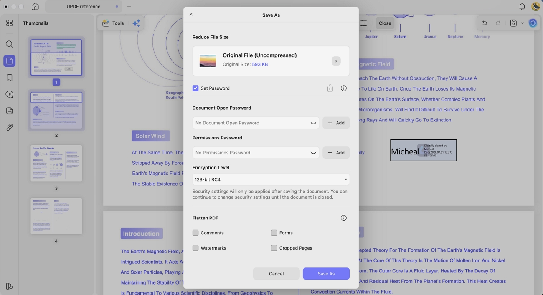Click the Jupiter label in diagram
Screen dimensions: 543x295
click(371, 37)
